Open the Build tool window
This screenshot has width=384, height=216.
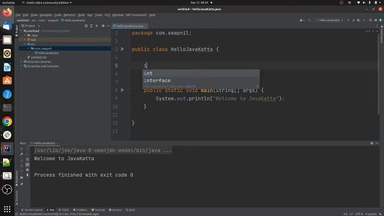(x=130, y=210)
